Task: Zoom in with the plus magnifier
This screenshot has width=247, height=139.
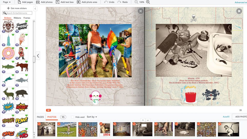Action: pos(148,2)
